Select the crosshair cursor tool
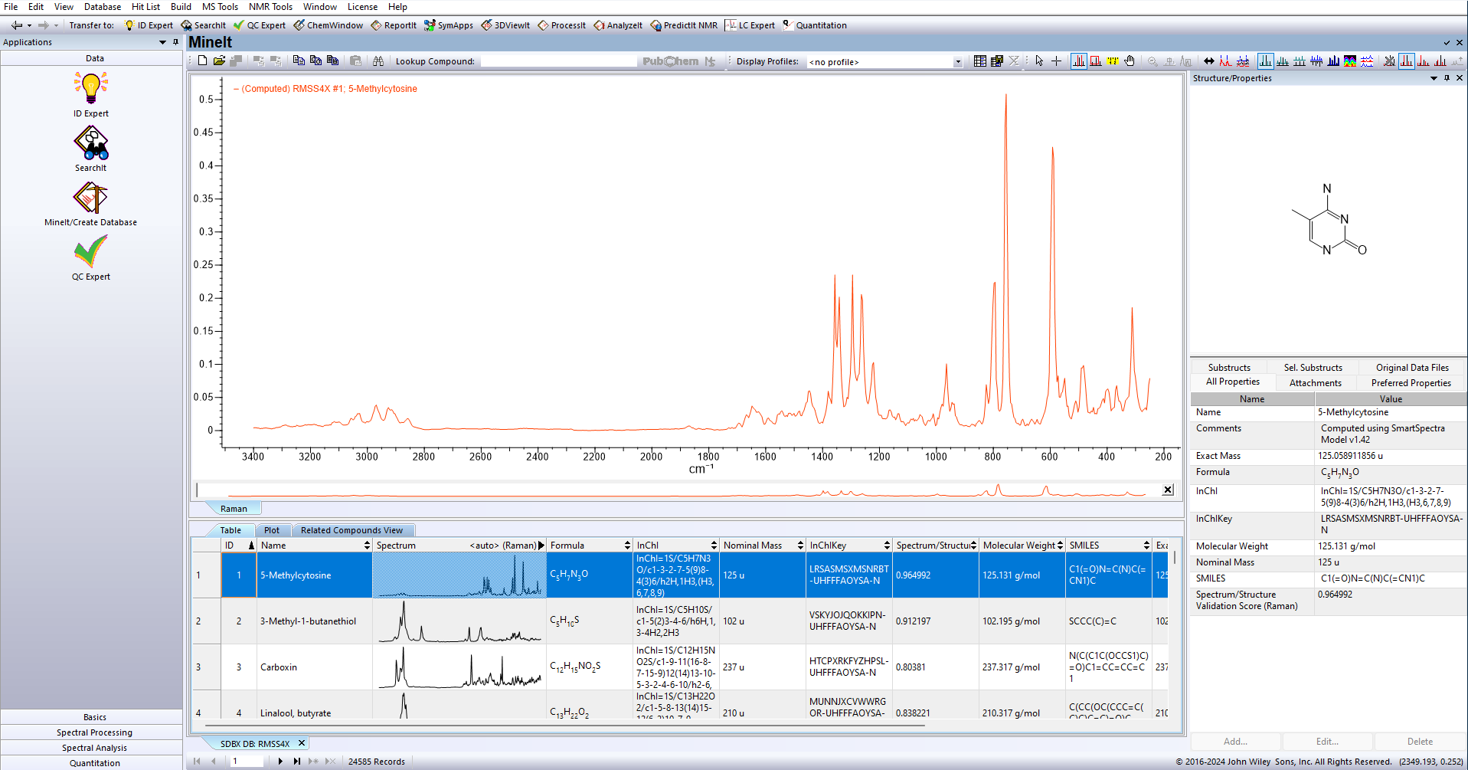The image size is (1468, 770). coord(1056,61)
